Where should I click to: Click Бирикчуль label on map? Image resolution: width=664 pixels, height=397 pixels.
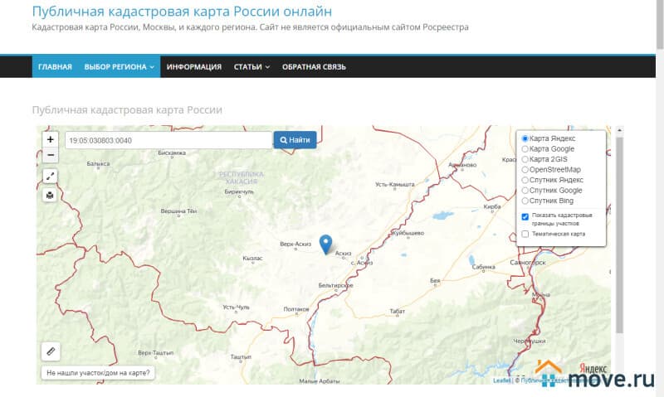pos(239,191)
